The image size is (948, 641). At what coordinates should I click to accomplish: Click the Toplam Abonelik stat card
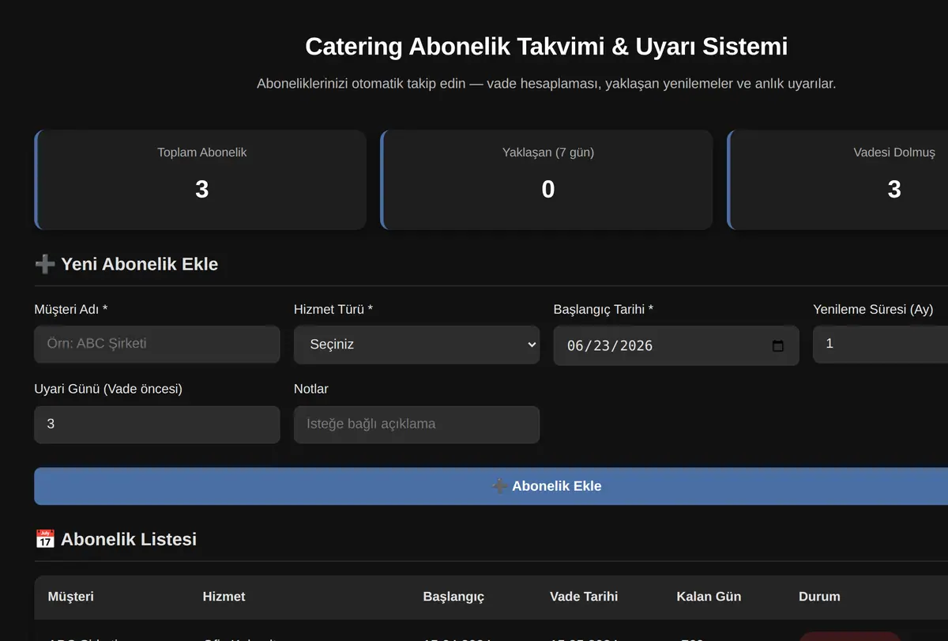click(201, 180)
